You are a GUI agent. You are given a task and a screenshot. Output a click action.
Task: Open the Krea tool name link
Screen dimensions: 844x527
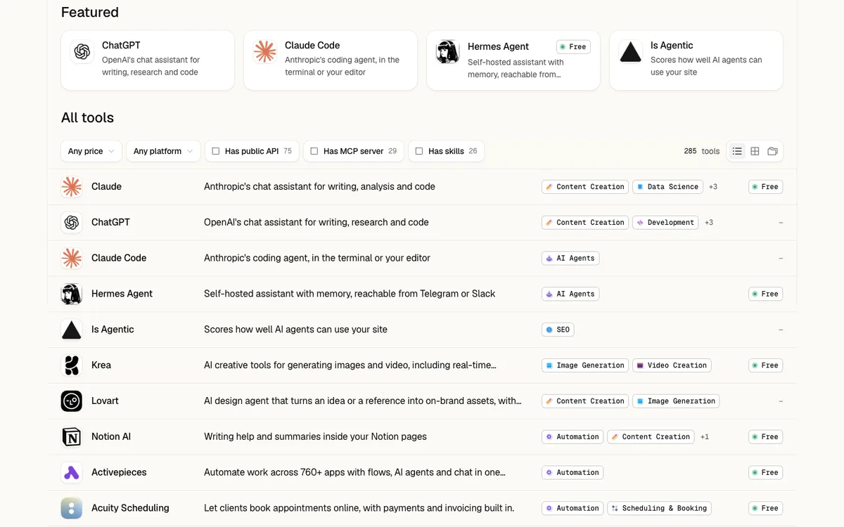[x=101, y=365]
